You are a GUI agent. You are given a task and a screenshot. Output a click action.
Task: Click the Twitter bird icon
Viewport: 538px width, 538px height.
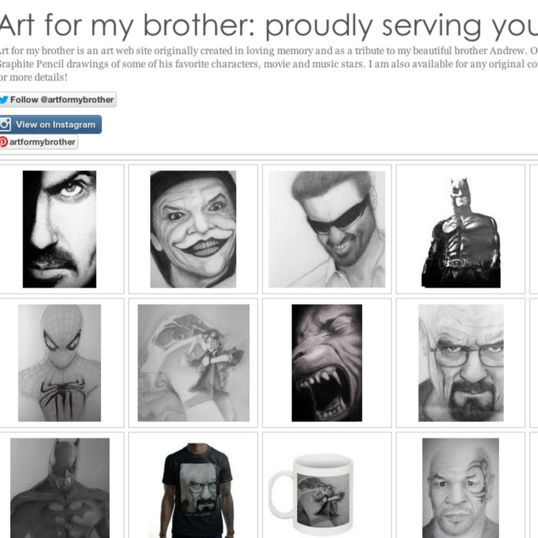pos(4,100)
